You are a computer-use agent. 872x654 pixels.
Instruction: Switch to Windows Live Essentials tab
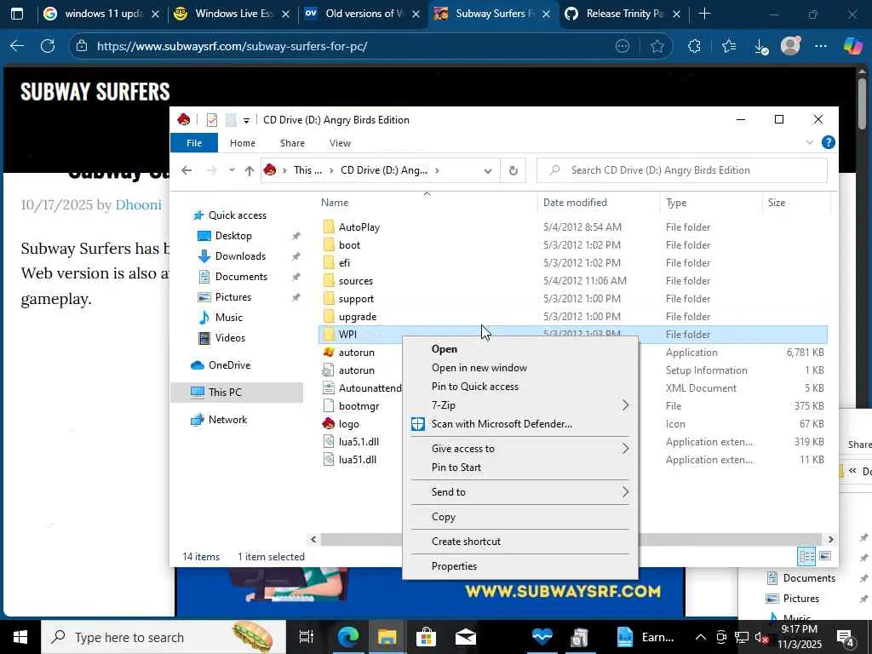tap(232, 14)
